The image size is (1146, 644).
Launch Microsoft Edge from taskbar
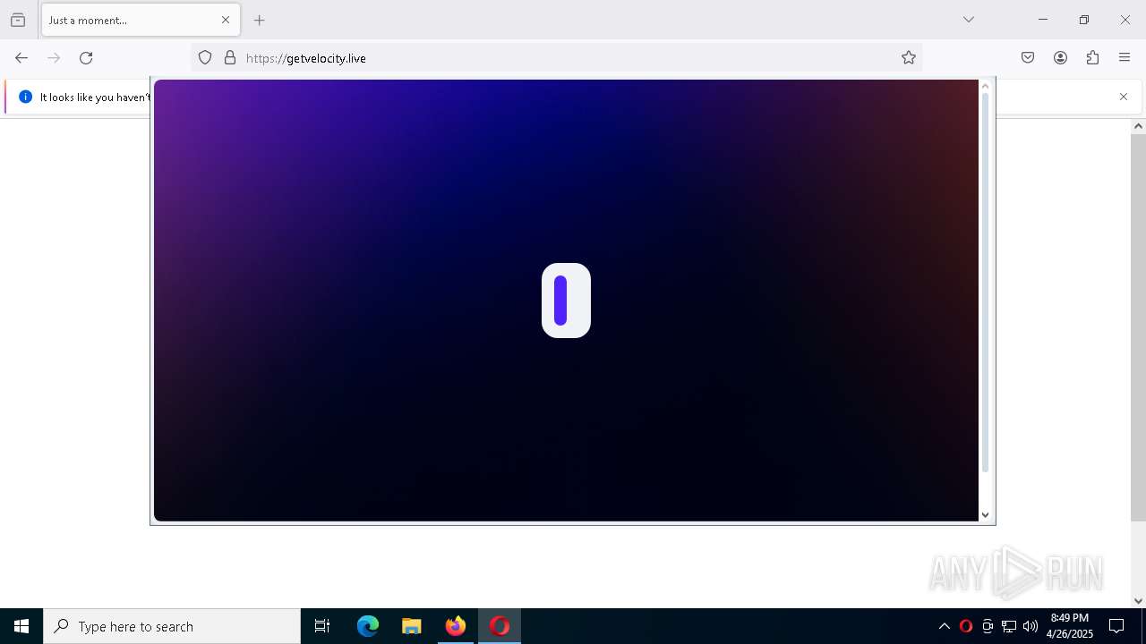368,626
